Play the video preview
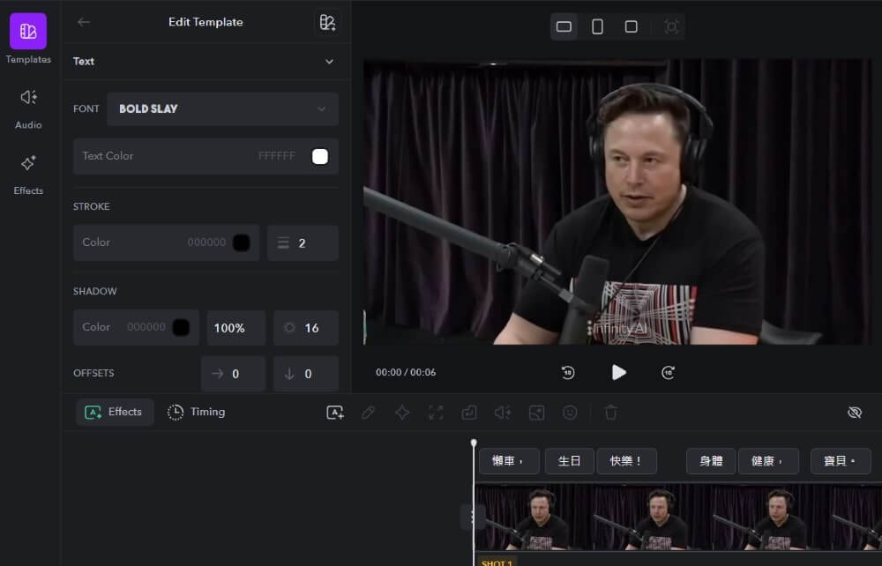Image resolution: width=882 pixels, height=566 pixels. pyautogui.click(x=619, y=373)
